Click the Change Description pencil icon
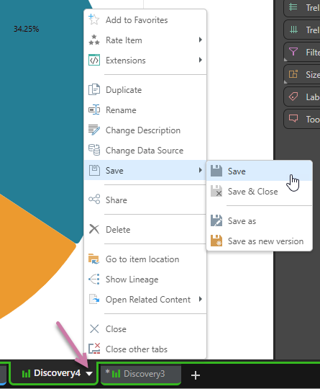Image resolution: width=320 pixels, height=389 pixels. click(94, 130)
